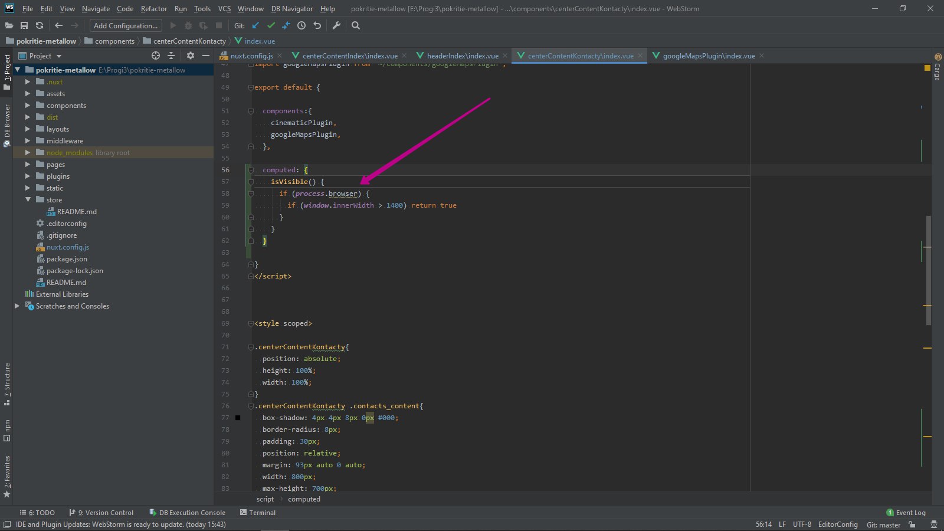
Task: Click Git: master branch widget
Action: pos(883,525)
